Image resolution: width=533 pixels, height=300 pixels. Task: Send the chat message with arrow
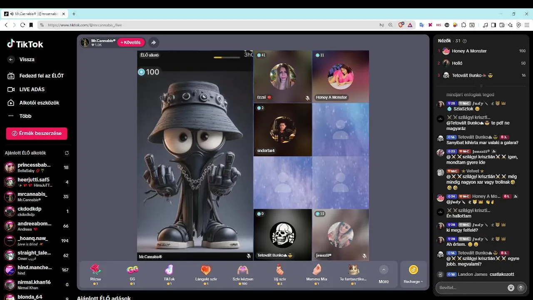[521, 287]
